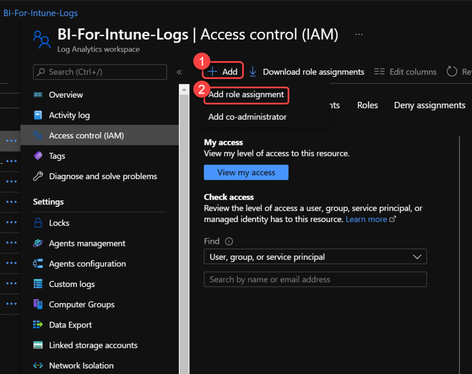The image size is (472, 374).
Task: Click the Locks padlock icon
Action: [38, 223]
